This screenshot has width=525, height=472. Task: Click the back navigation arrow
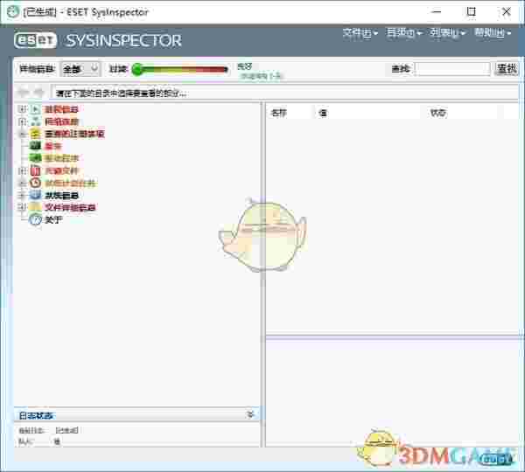click(23, 93)
